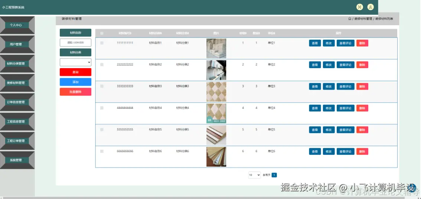Focus the 材料名称 search input field
This screenshot has height=199, width=421.
click(75, 43)
